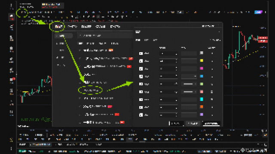Screen dimensions: 275x154
Task: Click the red-badged icon in the left sidebar
Action: click(12, 80)
